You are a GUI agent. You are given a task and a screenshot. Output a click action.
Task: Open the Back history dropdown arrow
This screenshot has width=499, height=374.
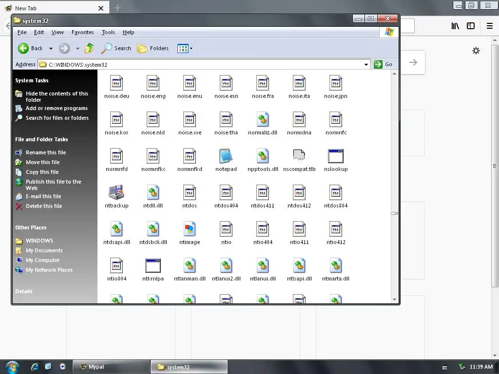pos(51,49)
